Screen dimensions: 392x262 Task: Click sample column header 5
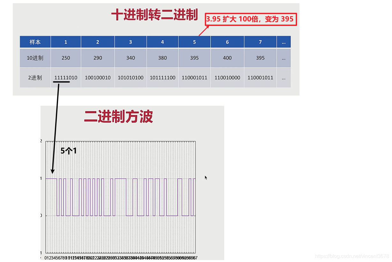tap(194, 42)
